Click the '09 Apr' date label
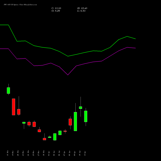Image resolution: width=161 pixels, height=161 pixels. click(75, 153)
